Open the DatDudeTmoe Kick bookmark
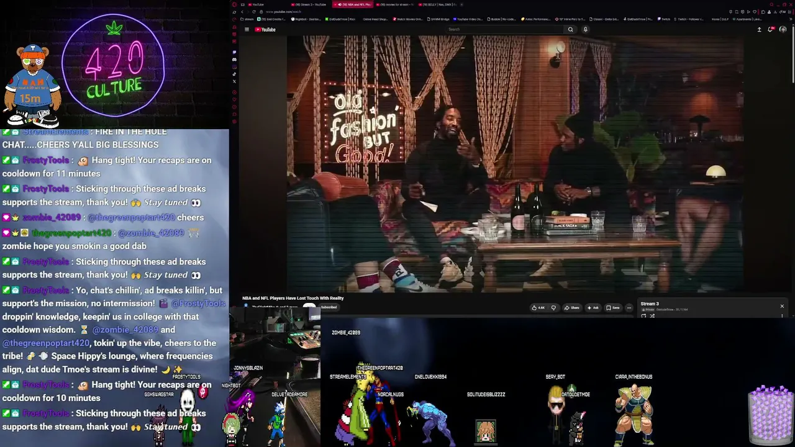This screenshot has width=795, height=447. coord(339,19)
